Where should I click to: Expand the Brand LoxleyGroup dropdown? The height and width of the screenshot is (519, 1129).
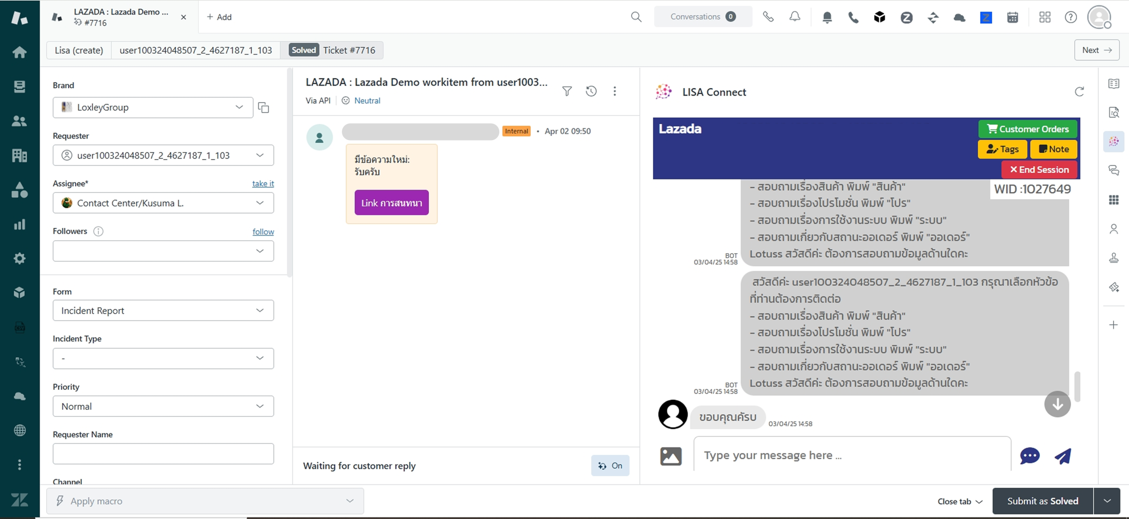tap(153, 108)
